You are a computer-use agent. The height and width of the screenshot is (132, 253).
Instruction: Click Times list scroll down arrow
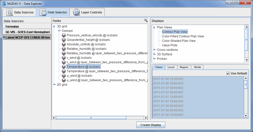246,116
